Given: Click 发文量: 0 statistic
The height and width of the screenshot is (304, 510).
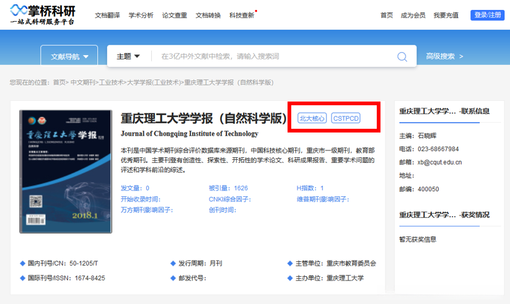Looking at the screenshot, I should [135, 188].
